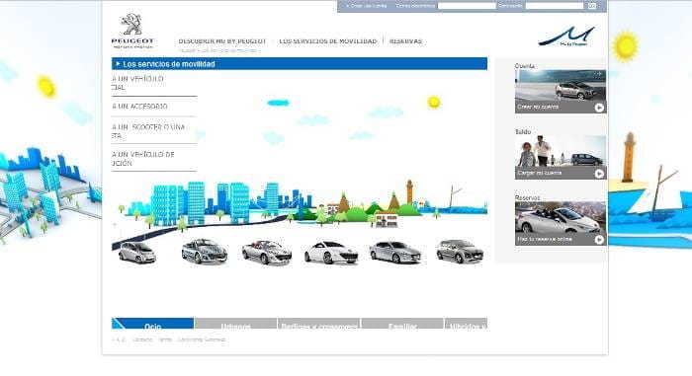Click the email address login field
The image size is (692, 376).
click(x=467, y=6)
